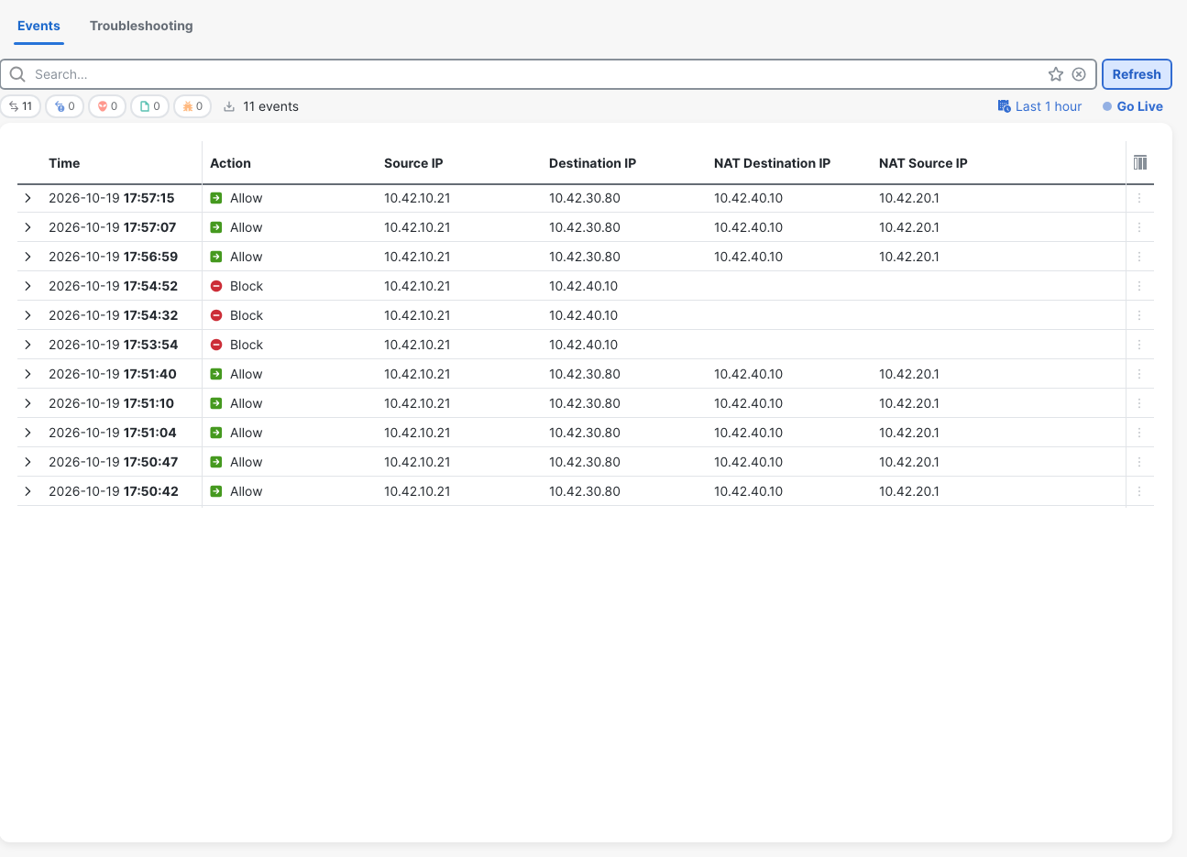Toggle the connection events filter chip showing 11
The width and height of the screenshot is (1187, 857).
click(20, 106)
